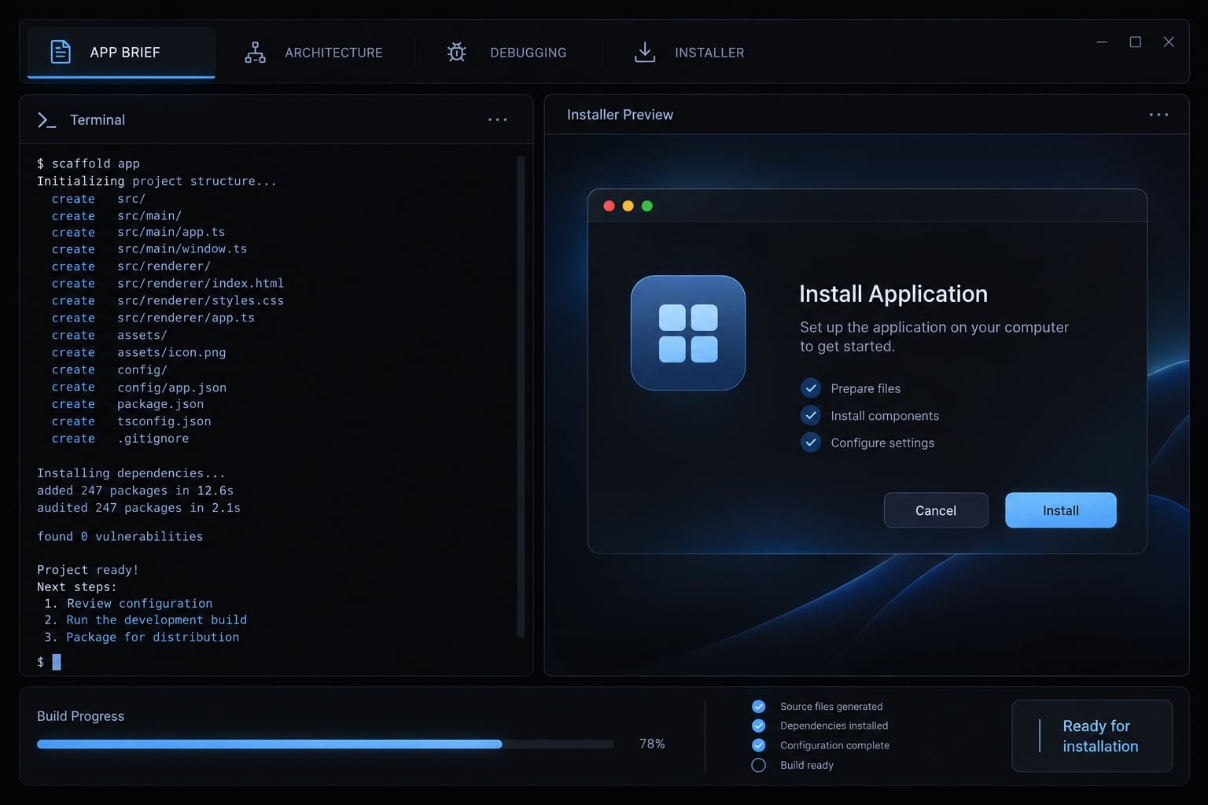Toggle the Source files generated check
This screenshot has height=805, width=1208.
coord(758,706)
